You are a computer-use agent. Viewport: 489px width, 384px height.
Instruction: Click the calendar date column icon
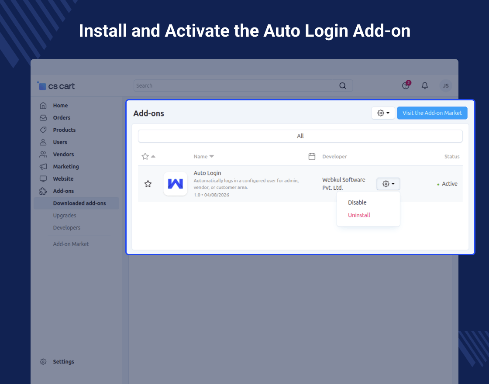tap(312, 157)
